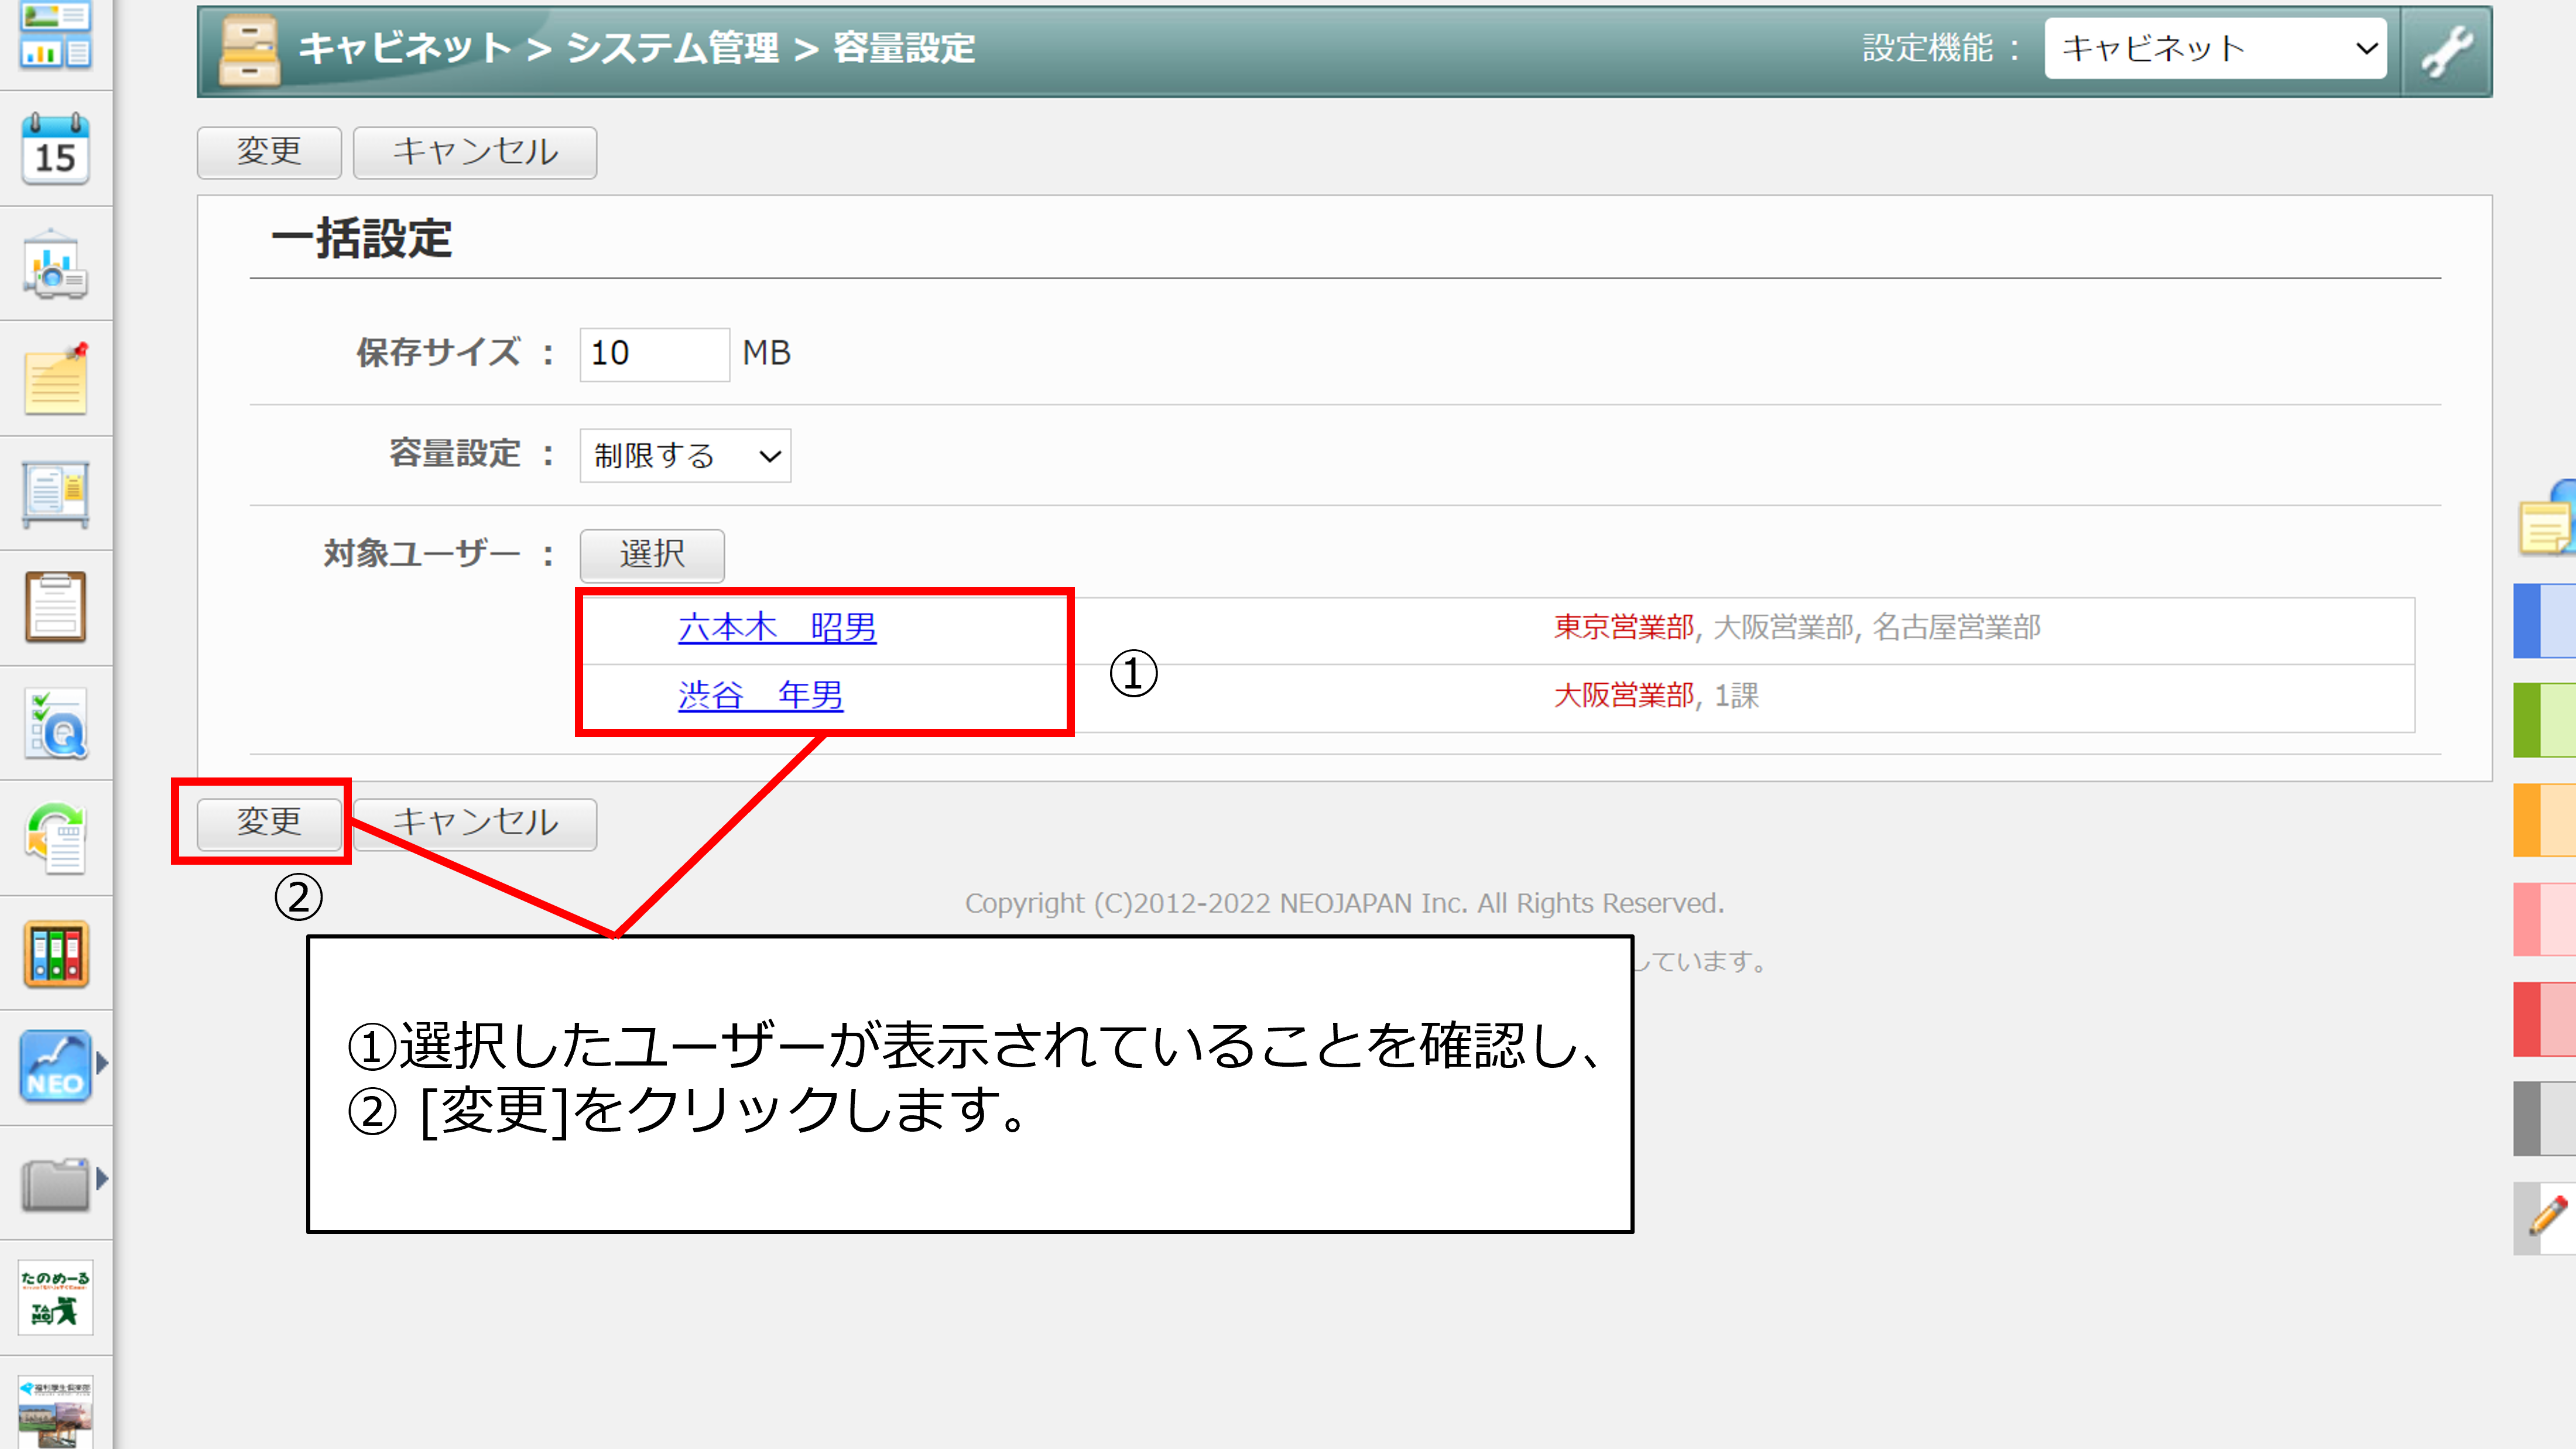
Task: Click the 保存サイズ input field
Action: click(x=654, y=354)
